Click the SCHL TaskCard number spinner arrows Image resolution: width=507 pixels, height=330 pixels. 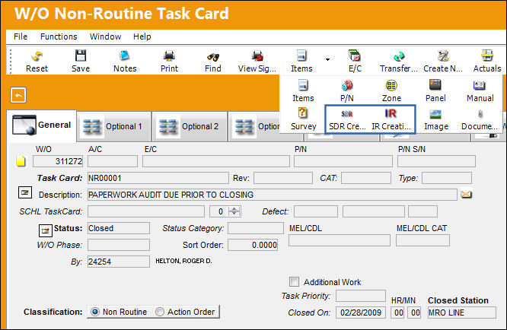point(234,211)
